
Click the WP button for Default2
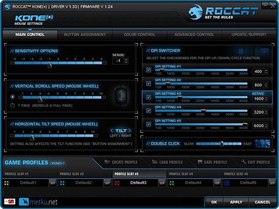107,183
